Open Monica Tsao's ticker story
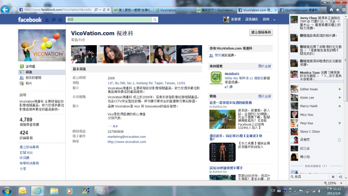This screenshot has height=196, width=348. point(316,75)
